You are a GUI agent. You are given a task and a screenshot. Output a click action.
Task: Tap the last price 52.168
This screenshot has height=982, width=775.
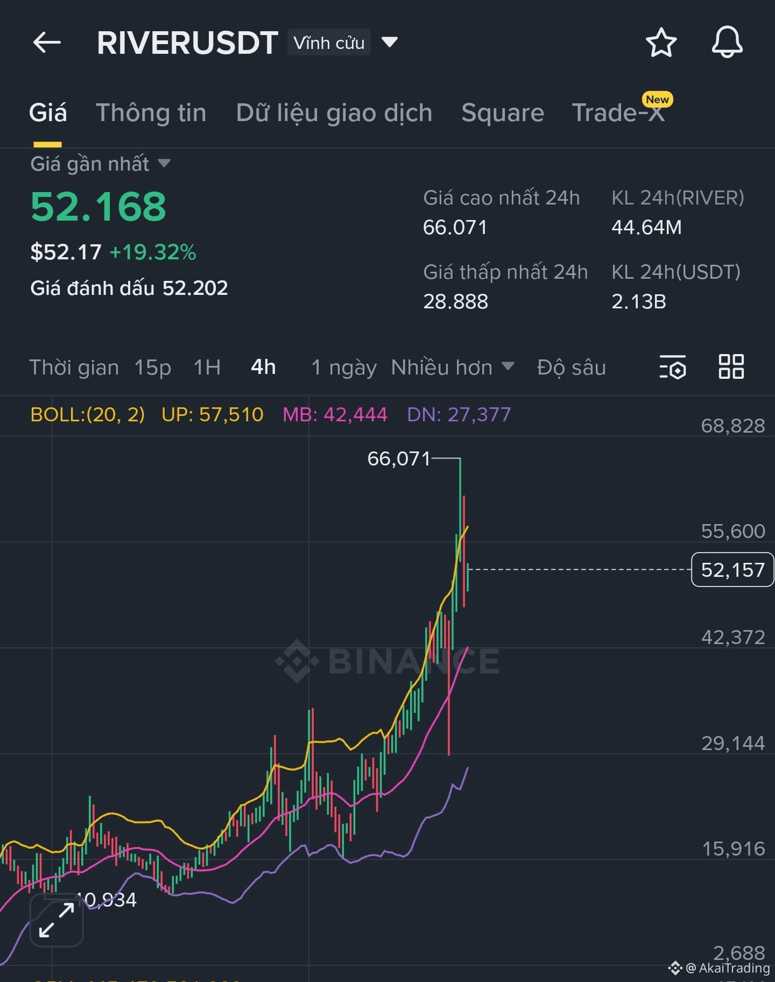coord(98,207)
